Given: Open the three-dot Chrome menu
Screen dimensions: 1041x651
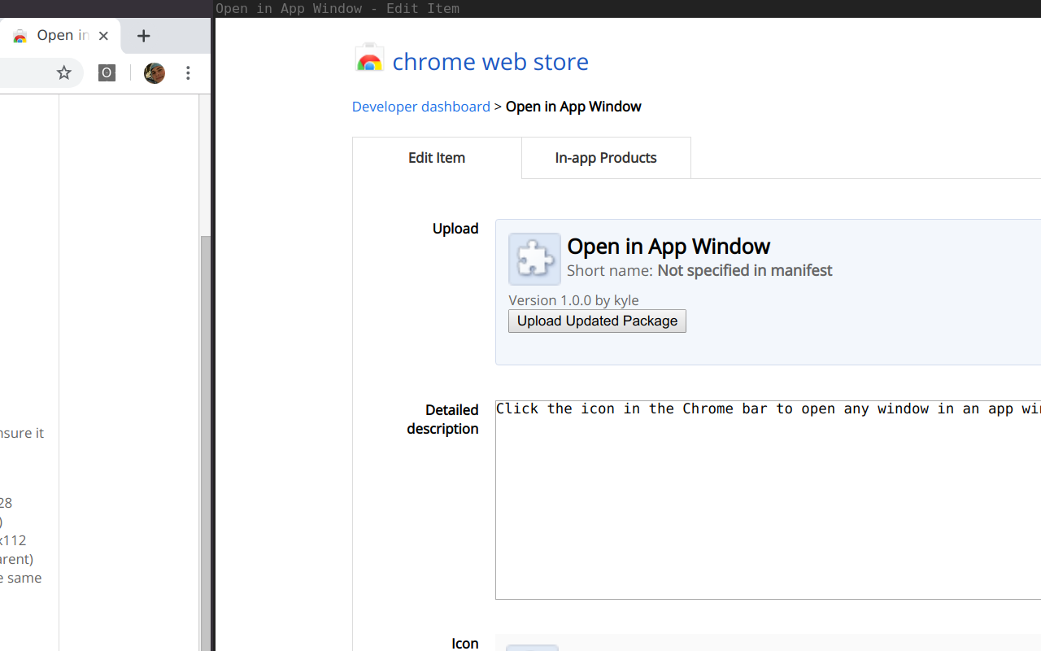Looking at the screenshot, I should click(188, 72).
